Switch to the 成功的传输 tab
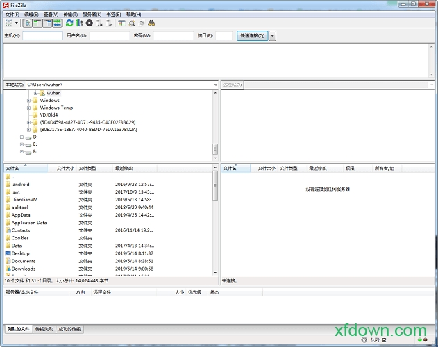 coord(69,329)
